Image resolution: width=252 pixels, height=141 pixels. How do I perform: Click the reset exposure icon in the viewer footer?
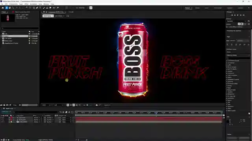pyautogui.click(x=87, y=105)
